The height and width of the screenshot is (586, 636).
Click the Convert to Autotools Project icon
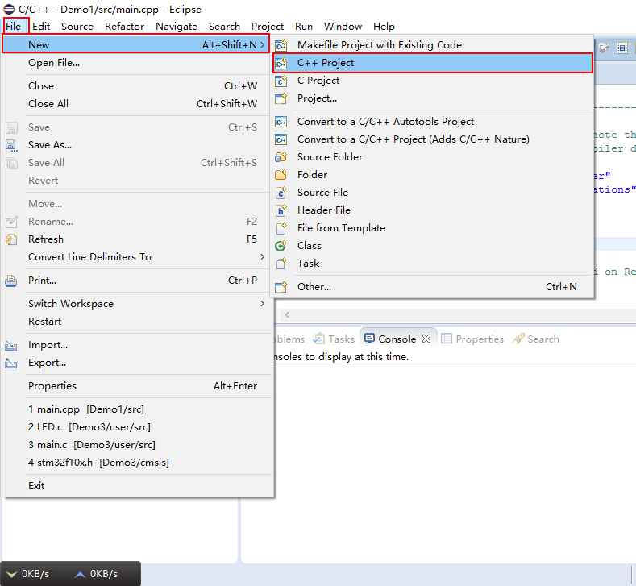tap(281, 122)
